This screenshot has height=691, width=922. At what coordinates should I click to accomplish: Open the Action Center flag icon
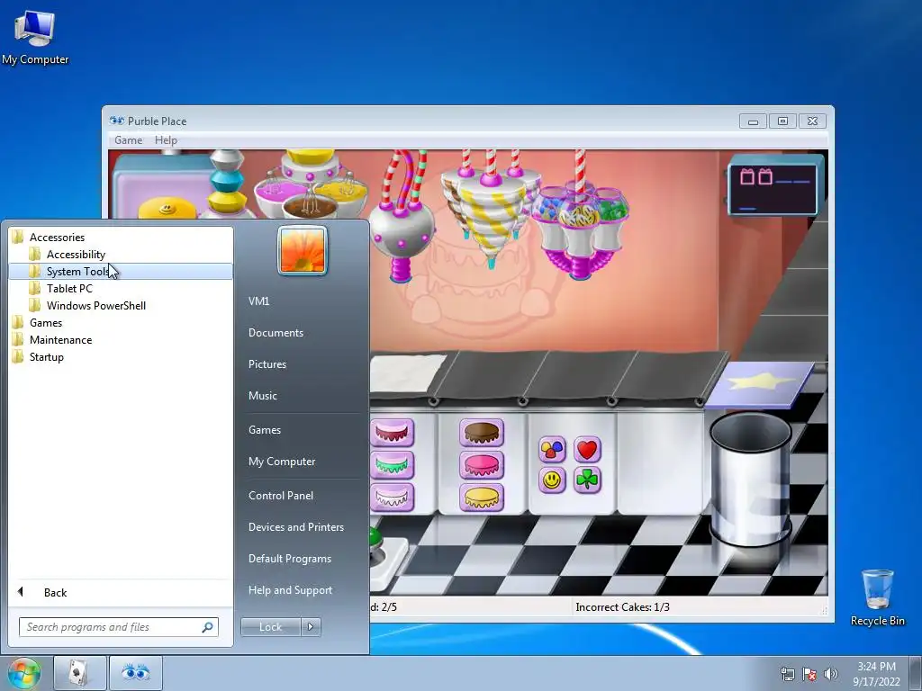[x=809, y=674]
